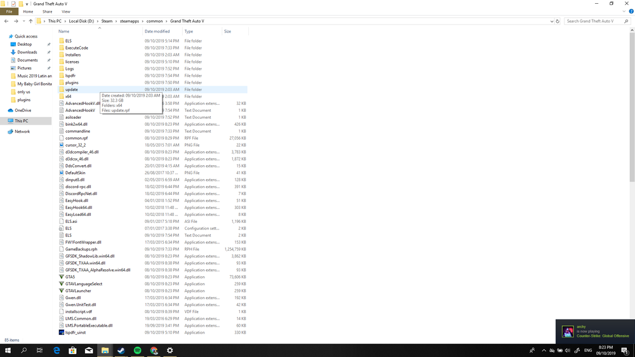Image resolution: width=635 pixels, height=357 pixels.
Task: Select the plugins folder in file list
Action: click(x=72, y=83)
